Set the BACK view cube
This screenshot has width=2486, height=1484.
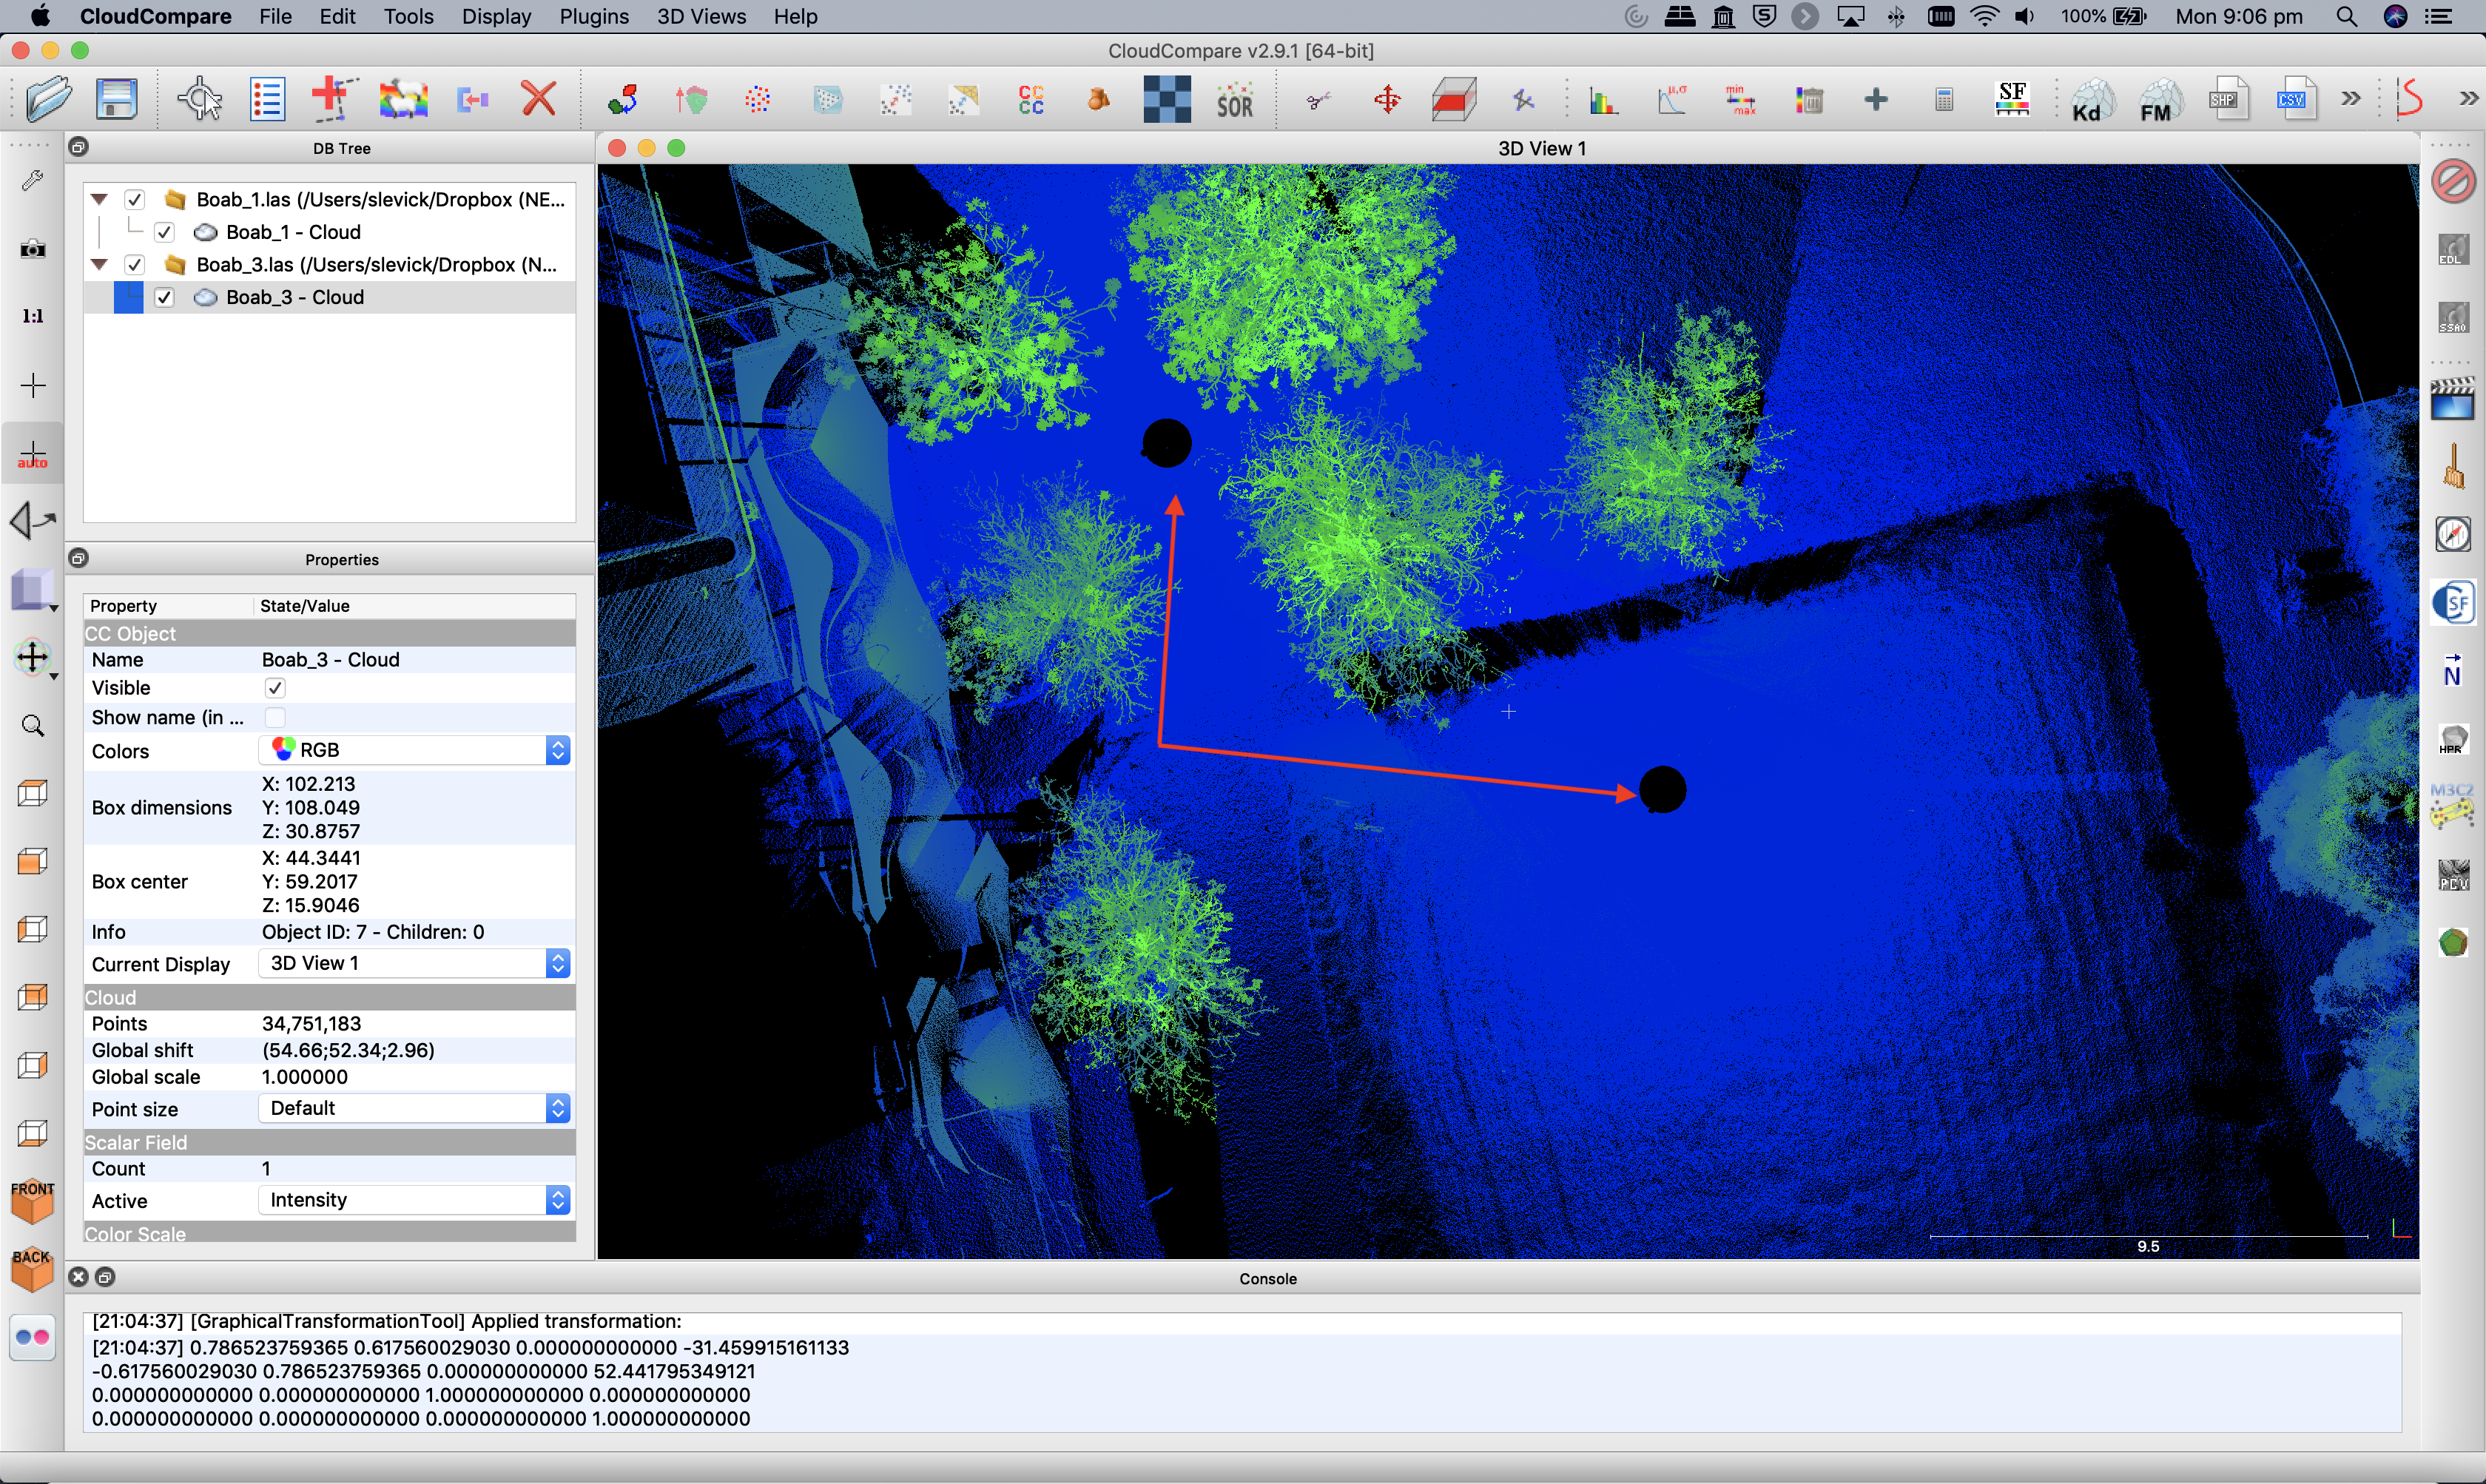tap(33, 1269)
